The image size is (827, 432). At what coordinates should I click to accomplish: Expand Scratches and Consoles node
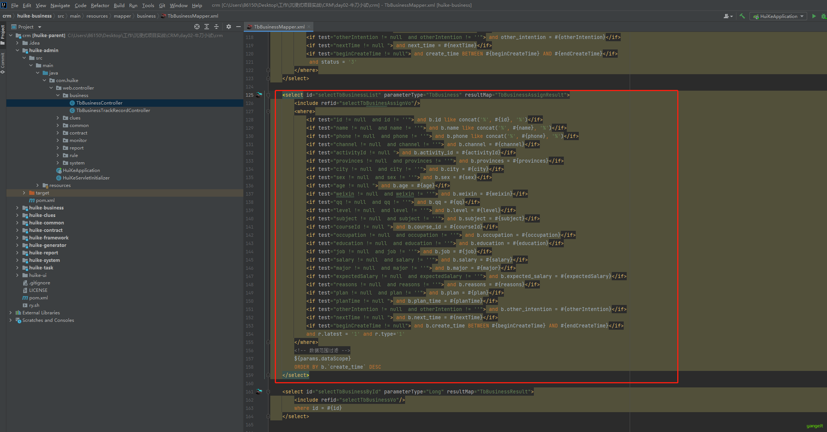[10, 320]
